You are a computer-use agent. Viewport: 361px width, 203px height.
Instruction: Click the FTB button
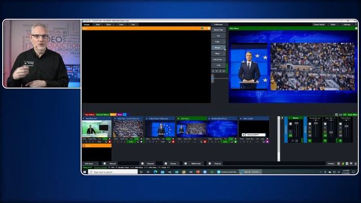pos(218,65)
